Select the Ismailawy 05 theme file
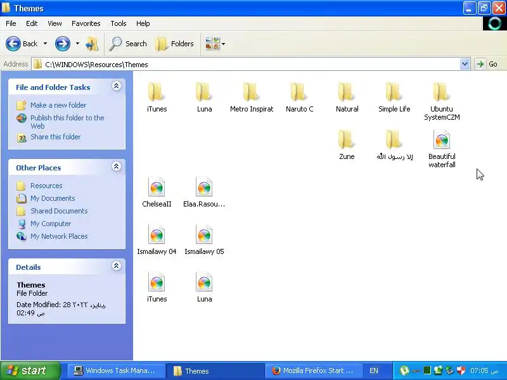Image resolution: width=507 pixels, height=380 pixels. (204, 240)
